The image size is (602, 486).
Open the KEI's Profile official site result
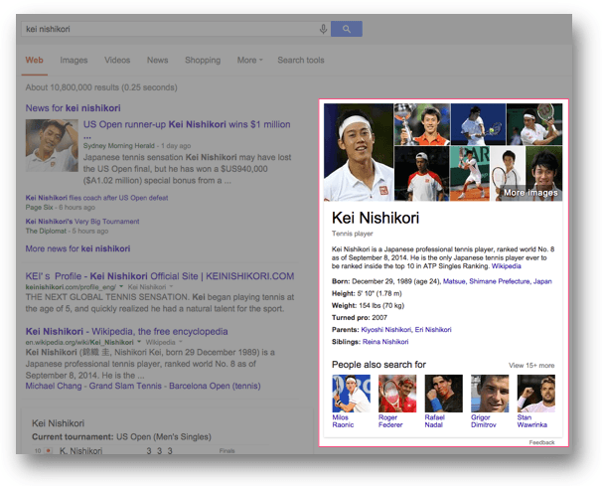point(160,276)
